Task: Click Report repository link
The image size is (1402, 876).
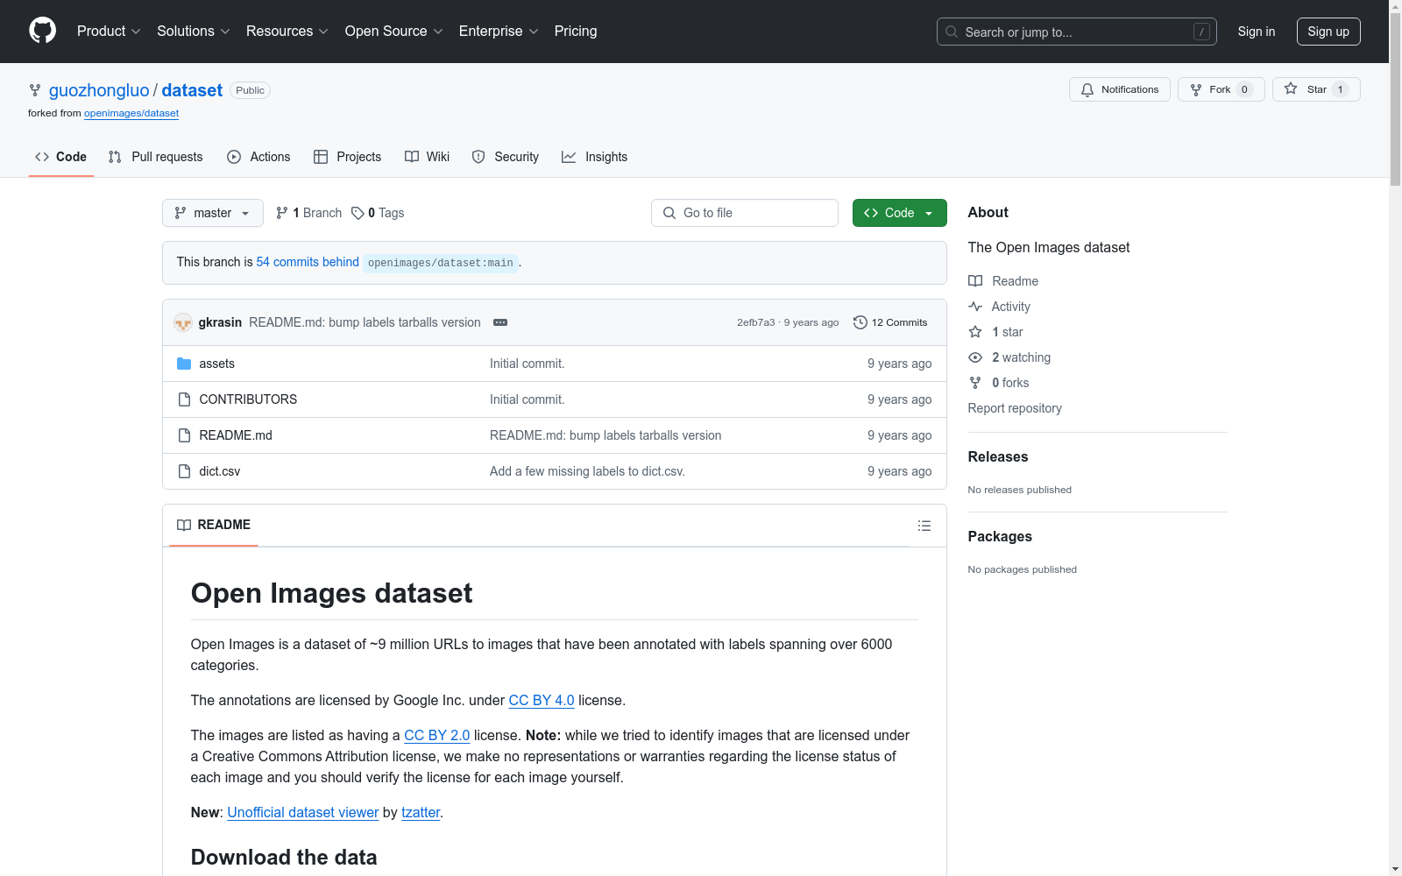Action: [1015, 408]
